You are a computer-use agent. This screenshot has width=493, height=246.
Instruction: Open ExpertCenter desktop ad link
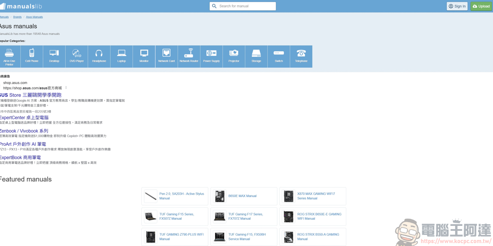(x=24, y=117)
